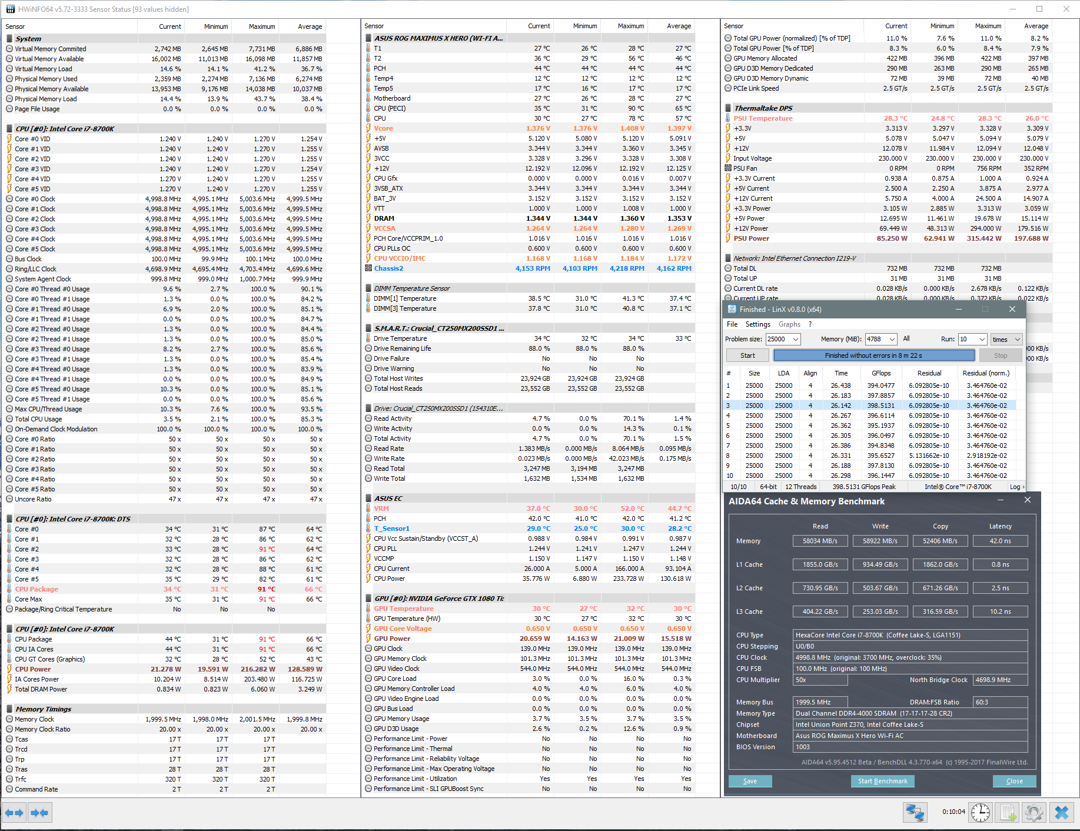Sort LinX results by GFlops column header
This screenshot has height=831, width=1080.
(881, 373)
